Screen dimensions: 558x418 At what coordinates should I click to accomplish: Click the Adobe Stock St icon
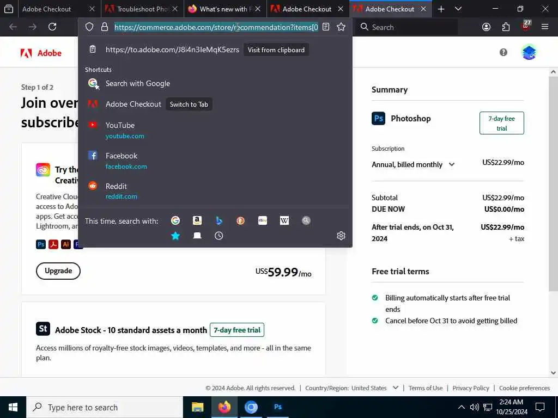(43, 329)
